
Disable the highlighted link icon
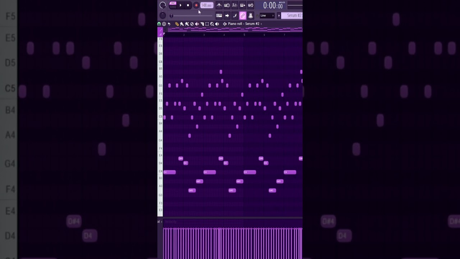243,15
